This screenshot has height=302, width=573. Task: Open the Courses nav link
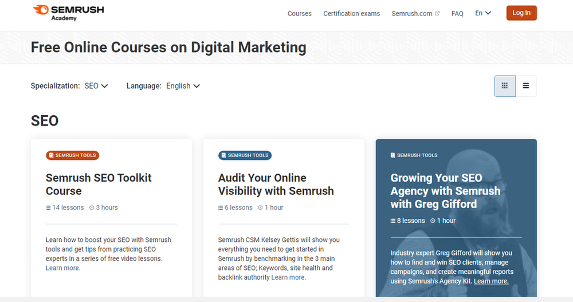(299, 14)
